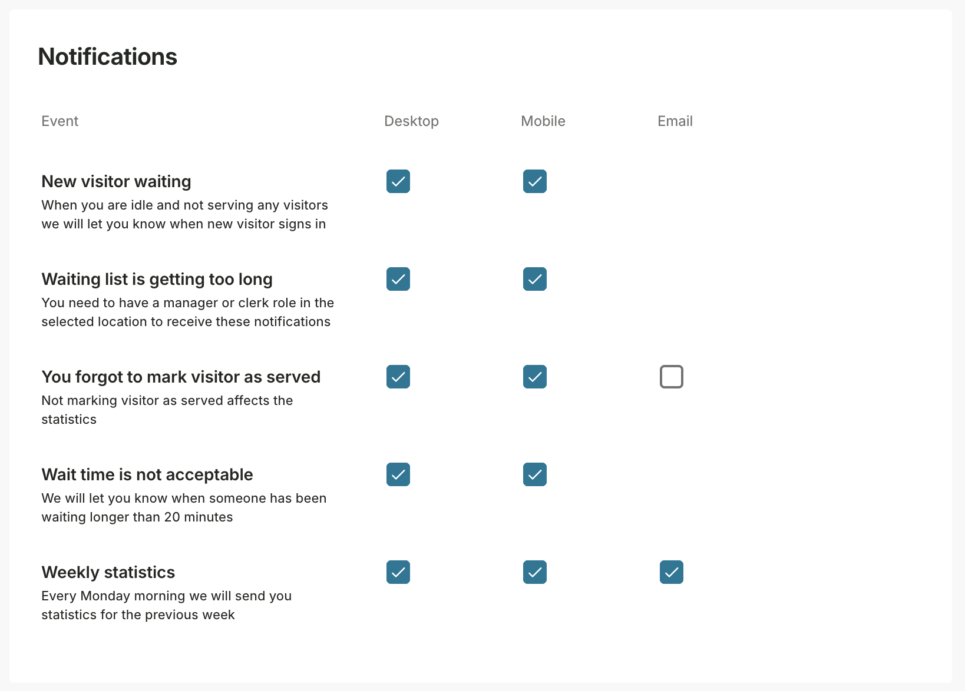Click the Email column header

675,121
